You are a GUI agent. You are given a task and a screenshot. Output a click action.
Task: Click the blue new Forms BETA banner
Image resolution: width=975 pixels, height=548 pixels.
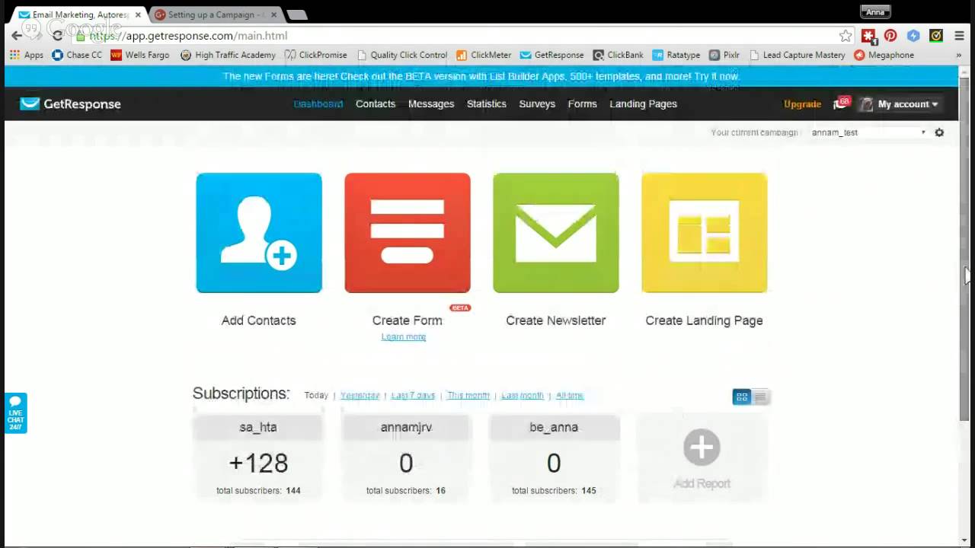(481, 76)
